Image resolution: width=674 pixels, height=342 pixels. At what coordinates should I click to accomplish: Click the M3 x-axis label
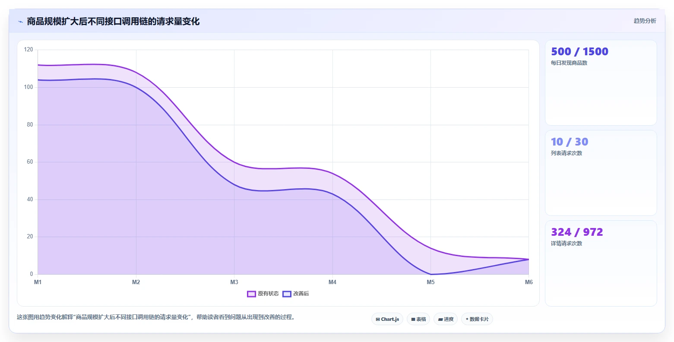pyautogui.click(x=234, y=282)
